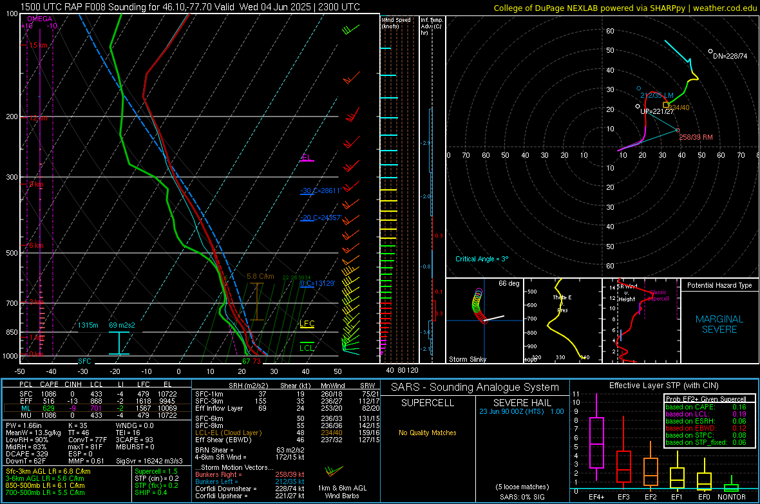Click the 700-500mb LR = 5.5 C/km line
The height and width of the screenshot is (504, 760).
[x=45, y=492]
